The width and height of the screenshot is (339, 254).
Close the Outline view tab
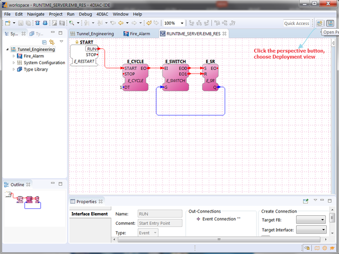tap(28, 185)
